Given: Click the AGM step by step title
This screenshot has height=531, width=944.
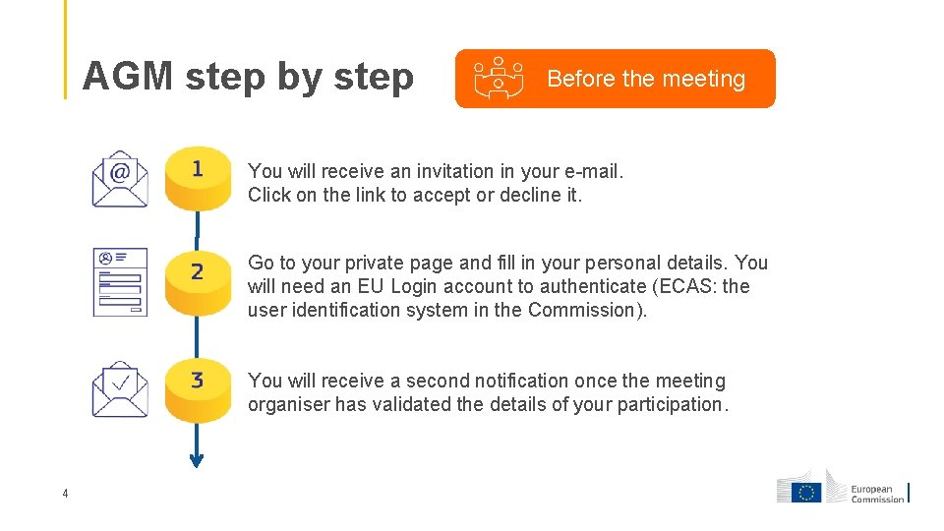Looking at the screenshot, I should click(248, 77).
